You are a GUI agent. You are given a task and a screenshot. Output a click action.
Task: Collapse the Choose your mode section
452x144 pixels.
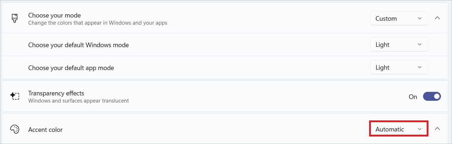(x=437, y=18)
